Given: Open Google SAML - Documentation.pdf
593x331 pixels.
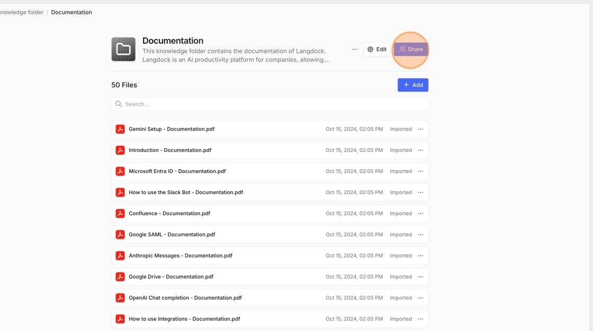Looking at the screenshot, I should [172, 235].
